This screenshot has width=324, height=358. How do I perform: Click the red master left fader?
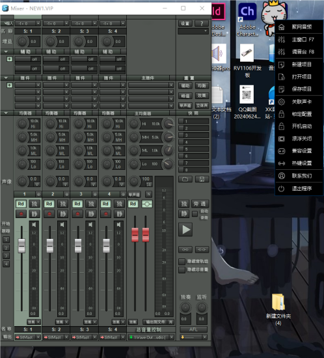135,235
